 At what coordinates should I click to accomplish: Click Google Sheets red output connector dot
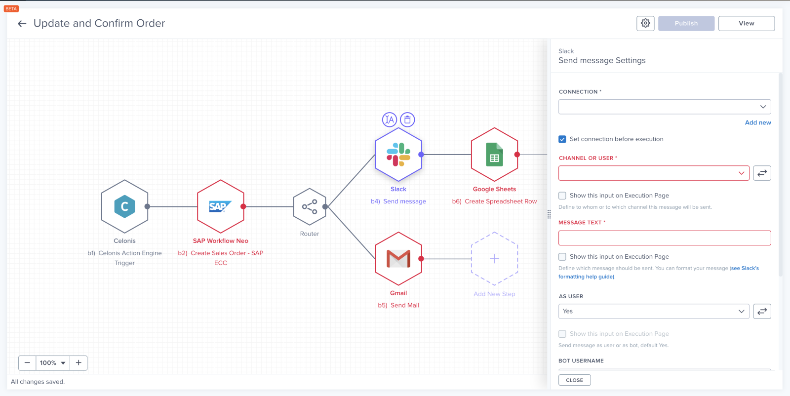coord(517,155)
